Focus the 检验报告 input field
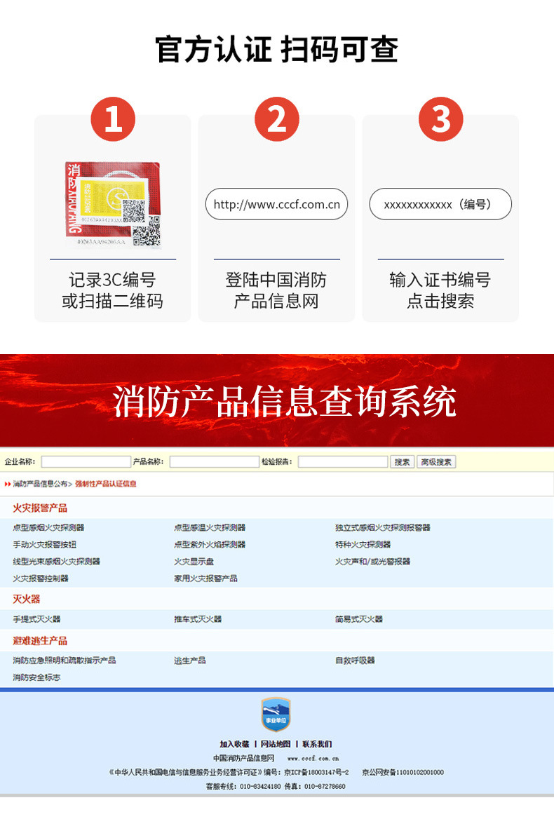The height and width of the screenshot is (819, 554). [343, 461]
